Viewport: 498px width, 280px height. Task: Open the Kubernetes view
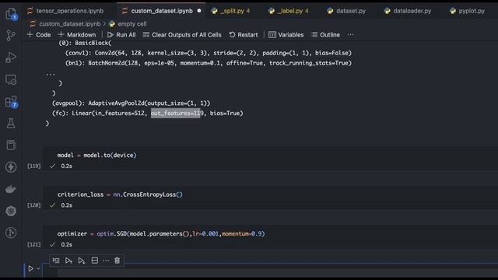click(11, 211)
